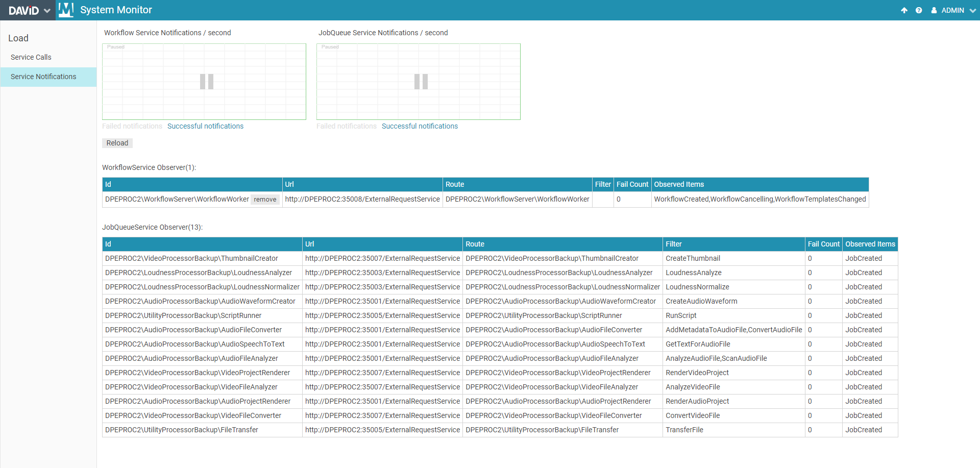Image resolution: width=980 pixels, height=468 pixels.
Task: Click the WorkflowWorker ExternalRequestService URL cell
Action: tap(362, 199)
